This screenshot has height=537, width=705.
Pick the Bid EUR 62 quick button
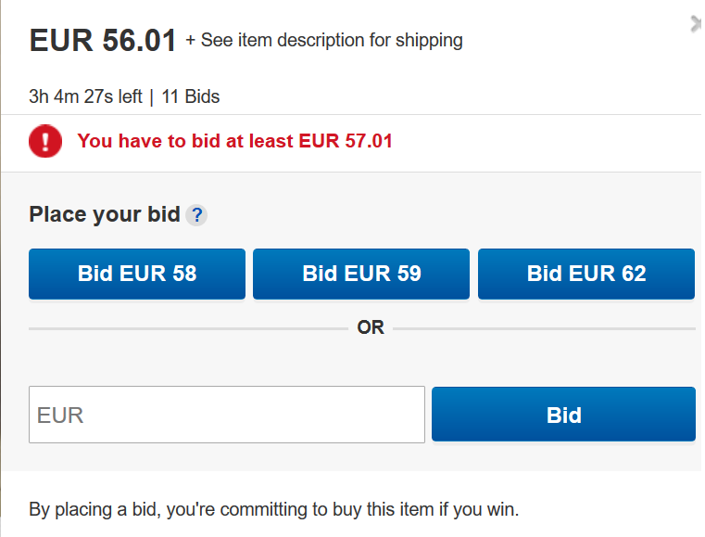tap(586, 274)
